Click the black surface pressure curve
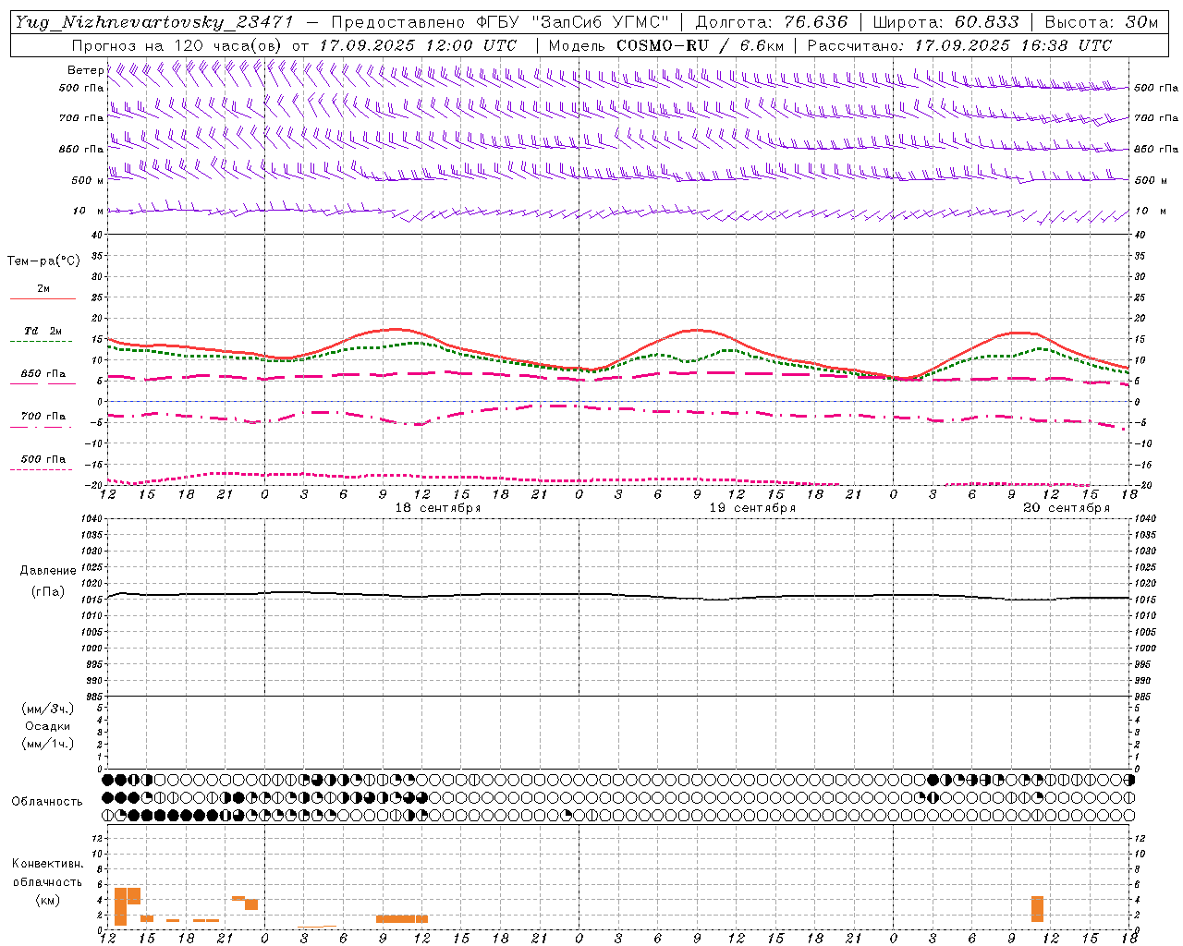Screen dimensions: 1183x946 (617, 595)
